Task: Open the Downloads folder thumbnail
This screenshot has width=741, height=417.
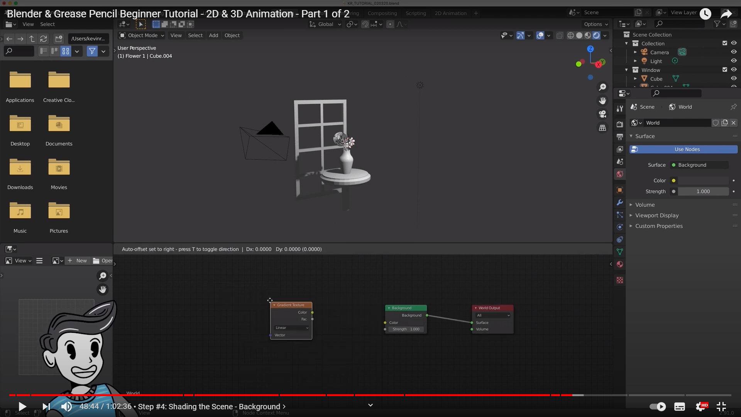Action: click(x=20, y=168)
